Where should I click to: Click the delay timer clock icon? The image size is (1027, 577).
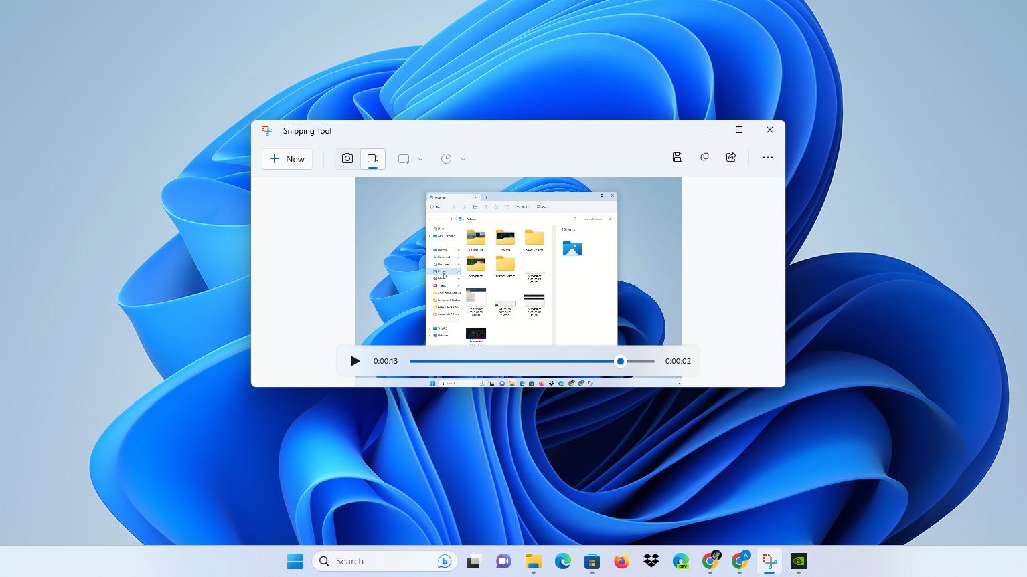click(x=447, y=158)
